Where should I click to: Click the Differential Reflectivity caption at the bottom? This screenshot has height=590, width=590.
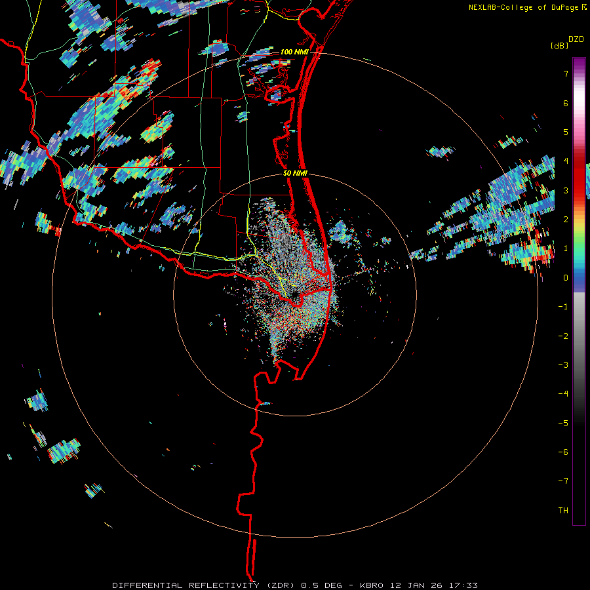coord(295,585)
